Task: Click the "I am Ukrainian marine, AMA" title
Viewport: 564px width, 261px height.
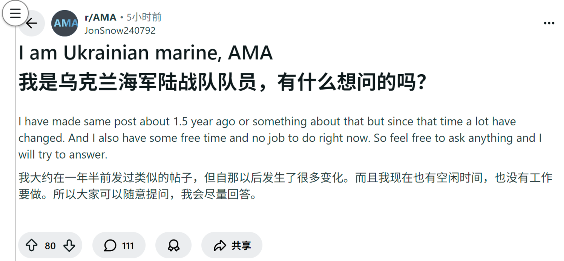Action: point(146,53)
